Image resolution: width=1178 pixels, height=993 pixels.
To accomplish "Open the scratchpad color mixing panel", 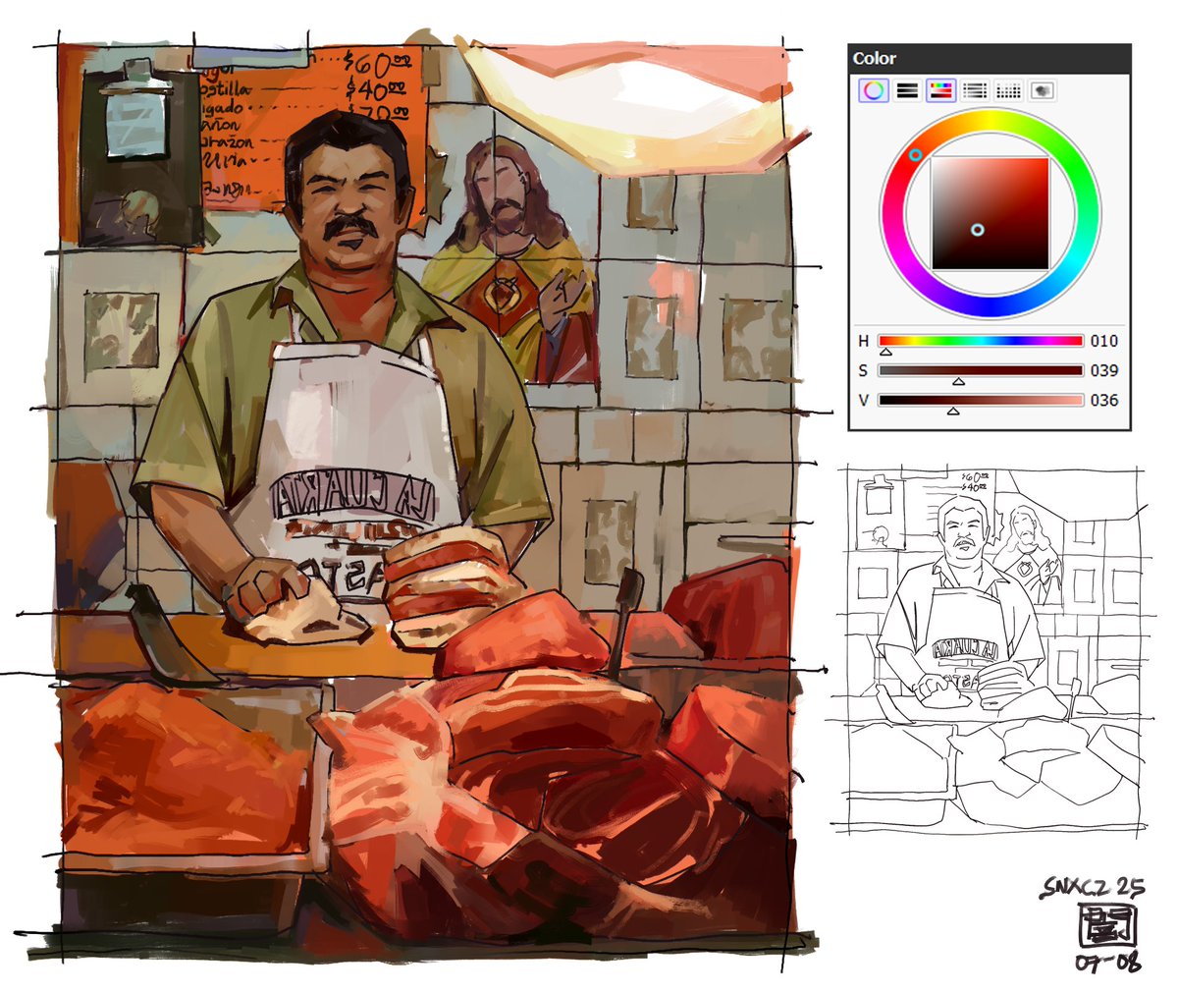I will coord(1041,90).
